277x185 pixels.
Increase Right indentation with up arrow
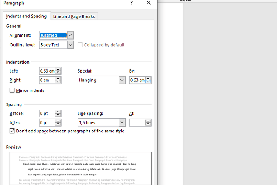pos(58,78)
